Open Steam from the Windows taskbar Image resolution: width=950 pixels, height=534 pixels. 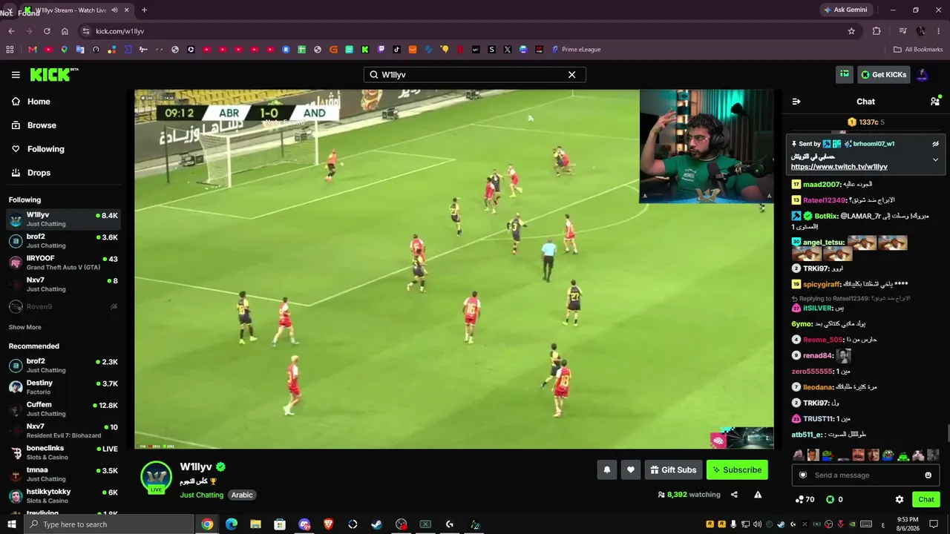coord(376,524)
